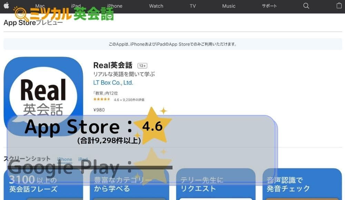This screenshot has width=345, height=200.
Task: Click the Apple logo icon
Action: [x=6, y=6]
